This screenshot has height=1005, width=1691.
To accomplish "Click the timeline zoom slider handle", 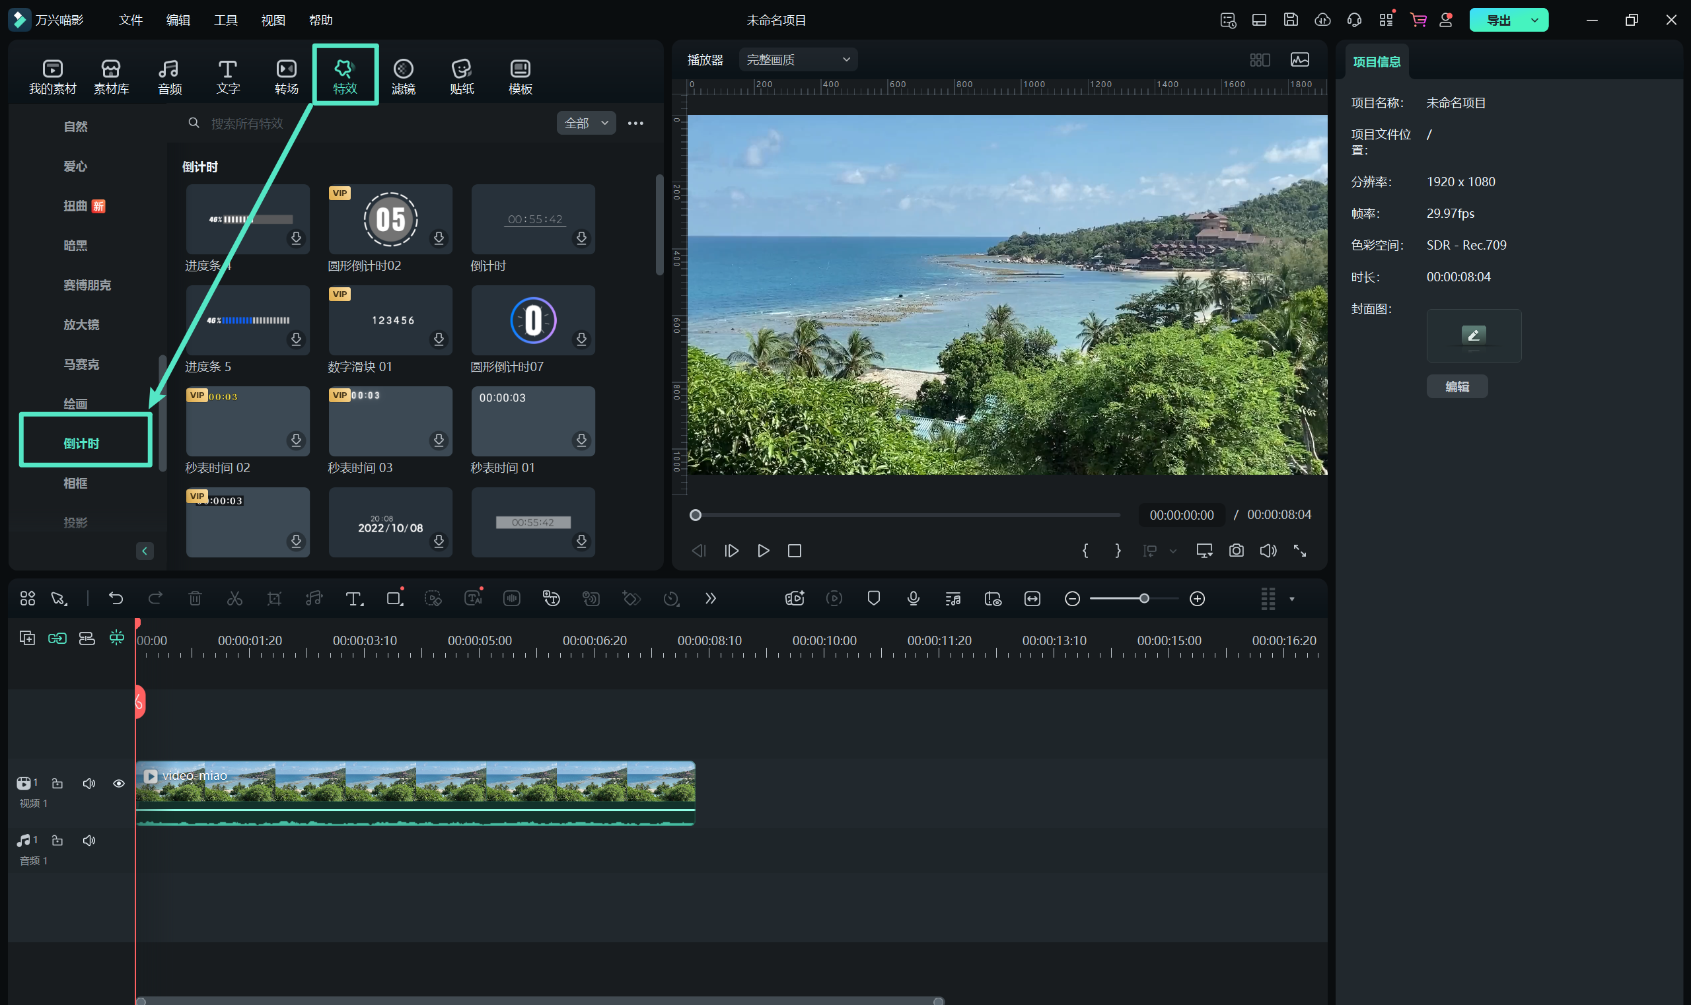I will (x=1144, y=599).
